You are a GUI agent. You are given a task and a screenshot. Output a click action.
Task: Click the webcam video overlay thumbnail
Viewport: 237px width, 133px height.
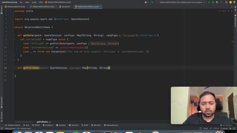(x=204, y=105)
